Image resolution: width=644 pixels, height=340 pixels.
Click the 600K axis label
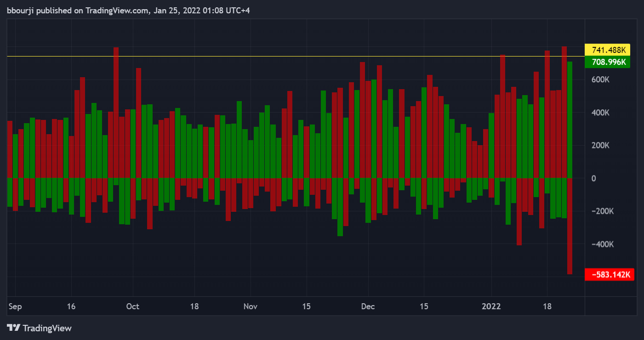(x=600, y=79)
